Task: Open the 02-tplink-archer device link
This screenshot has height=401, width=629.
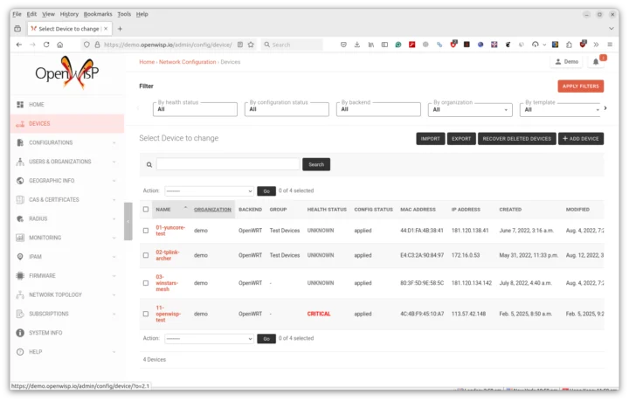Action: click(x=166, y=255)
